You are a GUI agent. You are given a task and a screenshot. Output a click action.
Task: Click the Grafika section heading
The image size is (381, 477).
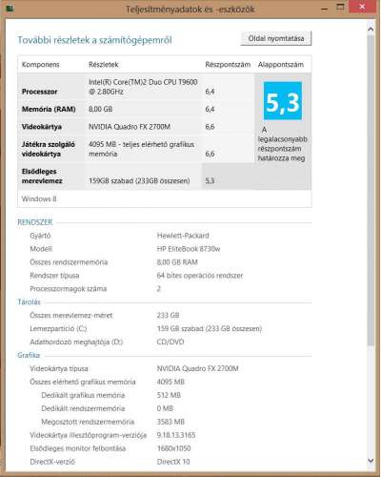pos(29,355)
